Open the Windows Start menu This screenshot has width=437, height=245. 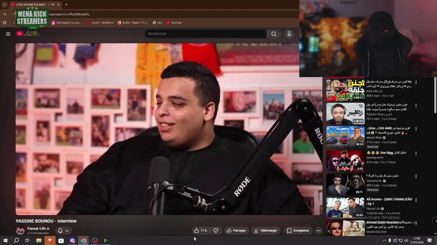(5, 241)
